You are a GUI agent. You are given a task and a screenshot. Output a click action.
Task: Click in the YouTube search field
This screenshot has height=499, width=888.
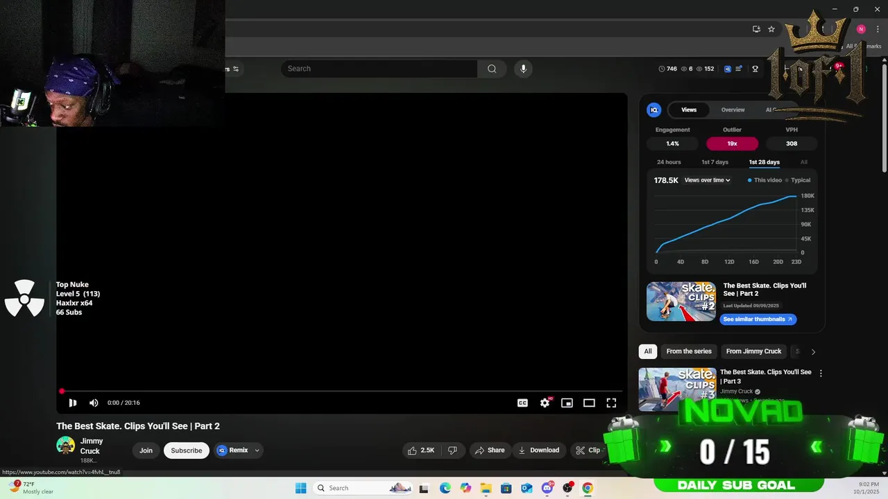tap(379, 69)
